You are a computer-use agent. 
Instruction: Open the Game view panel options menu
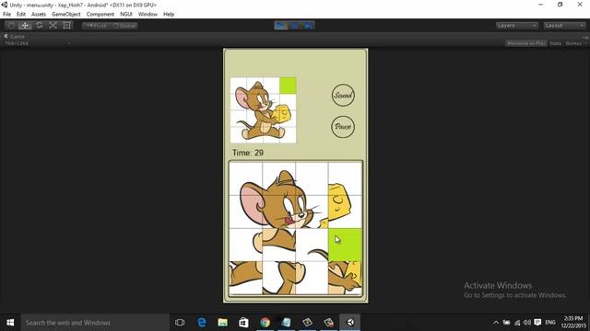[585, 37]
